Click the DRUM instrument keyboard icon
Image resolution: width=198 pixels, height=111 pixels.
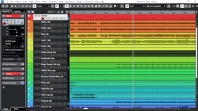[29, 16]
